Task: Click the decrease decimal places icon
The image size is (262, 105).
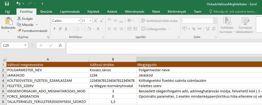Action: pyautogui.click(x=213, y=29)
